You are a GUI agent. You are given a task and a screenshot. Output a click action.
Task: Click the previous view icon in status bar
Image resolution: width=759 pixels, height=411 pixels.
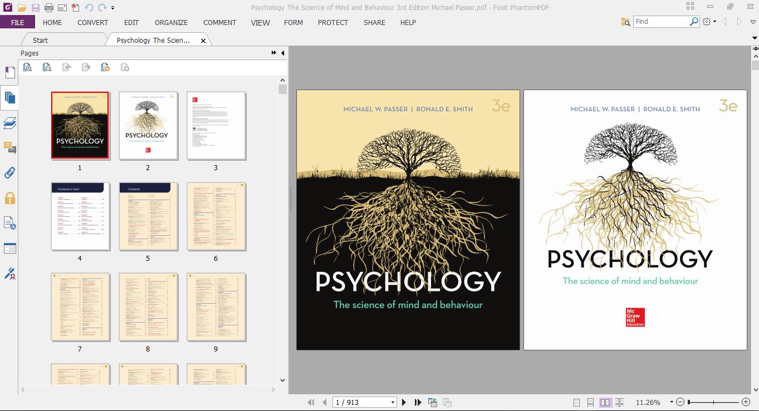coord(433,402)
